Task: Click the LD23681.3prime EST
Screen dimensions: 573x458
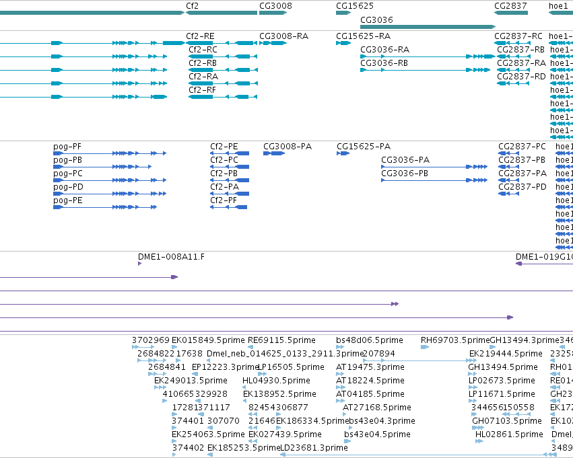Action: (x=418, y=455)
